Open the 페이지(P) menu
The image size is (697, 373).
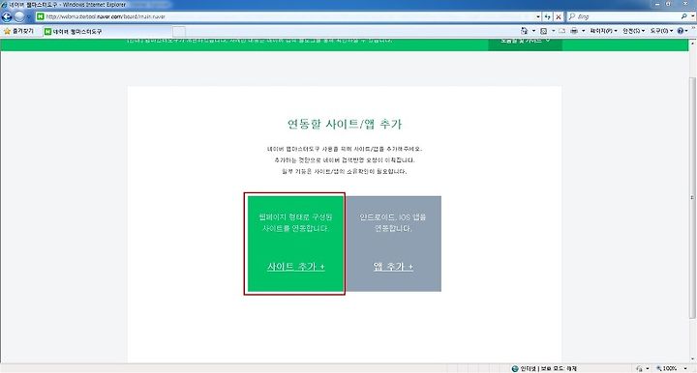coord(603,31)
